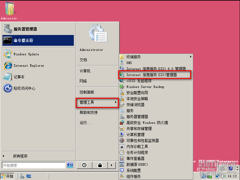
Task: Click the 开始 Start button
Action: pos(7,176)
